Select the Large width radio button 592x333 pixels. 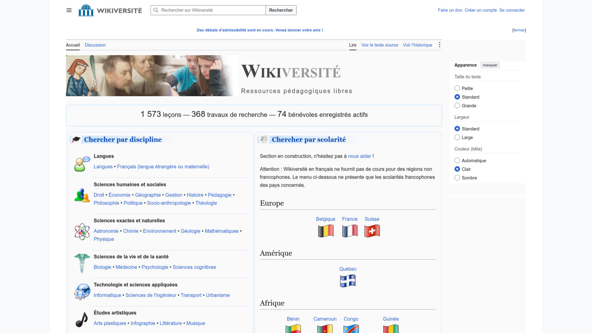tap(457, 137)
